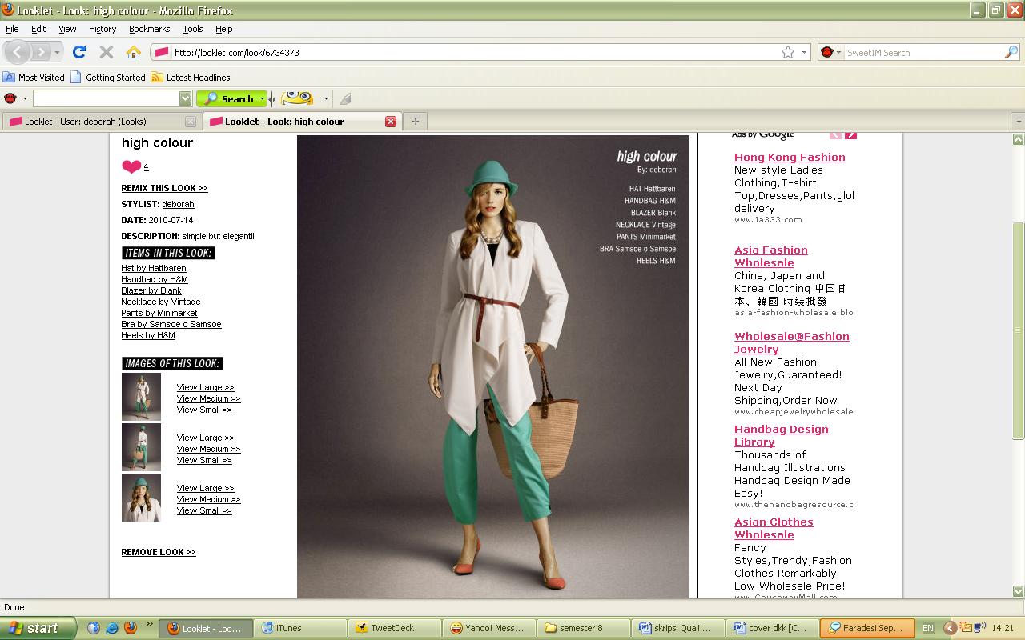1025x640 pixels.
Task: Open Asia Fashion Wholesale ad link
Action: click(x=771, y=256)
